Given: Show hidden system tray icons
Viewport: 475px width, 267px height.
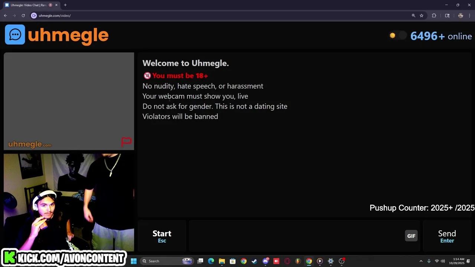Looking at the screenshot, I should click(x=421, y=261).
